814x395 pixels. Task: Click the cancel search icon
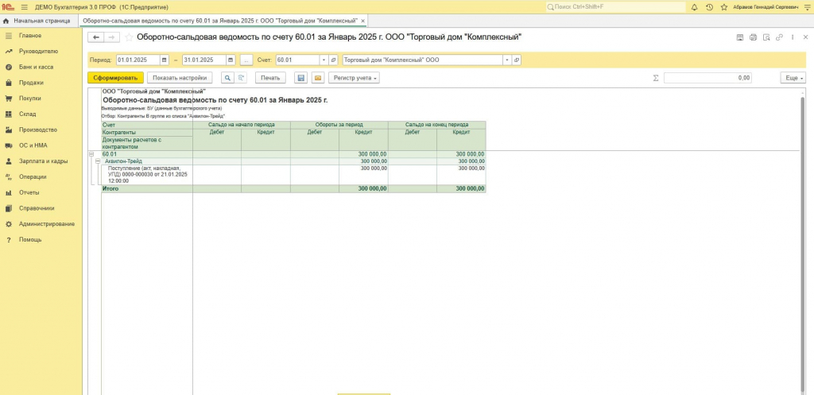coord(240,78)
